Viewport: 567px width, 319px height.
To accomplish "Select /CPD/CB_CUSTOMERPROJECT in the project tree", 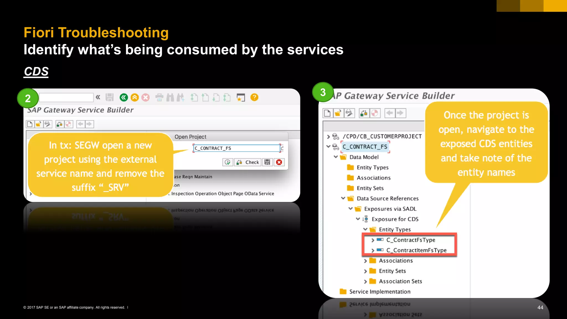I will coord(382,136).
